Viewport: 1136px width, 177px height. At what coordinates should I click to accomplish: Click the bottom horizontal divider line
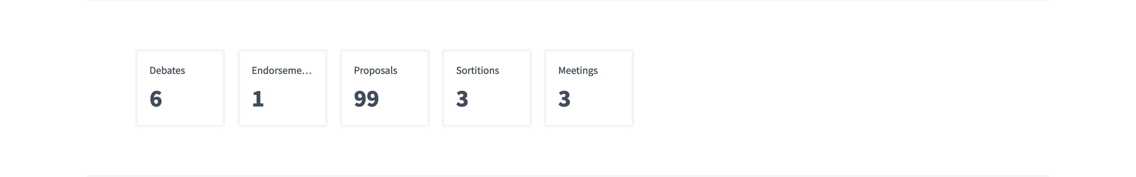568,175
